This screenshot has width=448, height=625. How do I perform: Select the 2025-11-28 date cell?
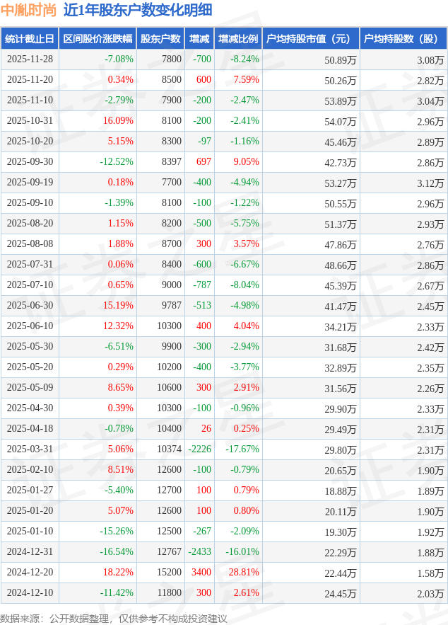click(29, 59)
